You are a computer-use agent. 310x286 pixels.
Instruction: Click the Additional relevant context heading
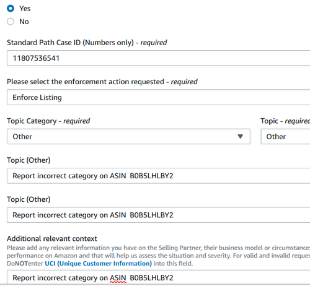[x=52, y=238]
